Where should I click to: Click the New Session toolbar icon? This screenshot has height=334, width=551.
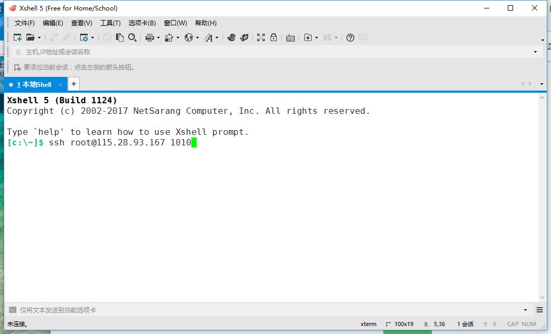pos(17,37)
